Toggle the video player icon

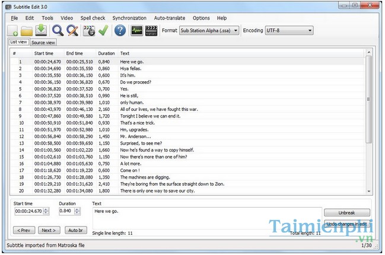(x=152, y=30)
